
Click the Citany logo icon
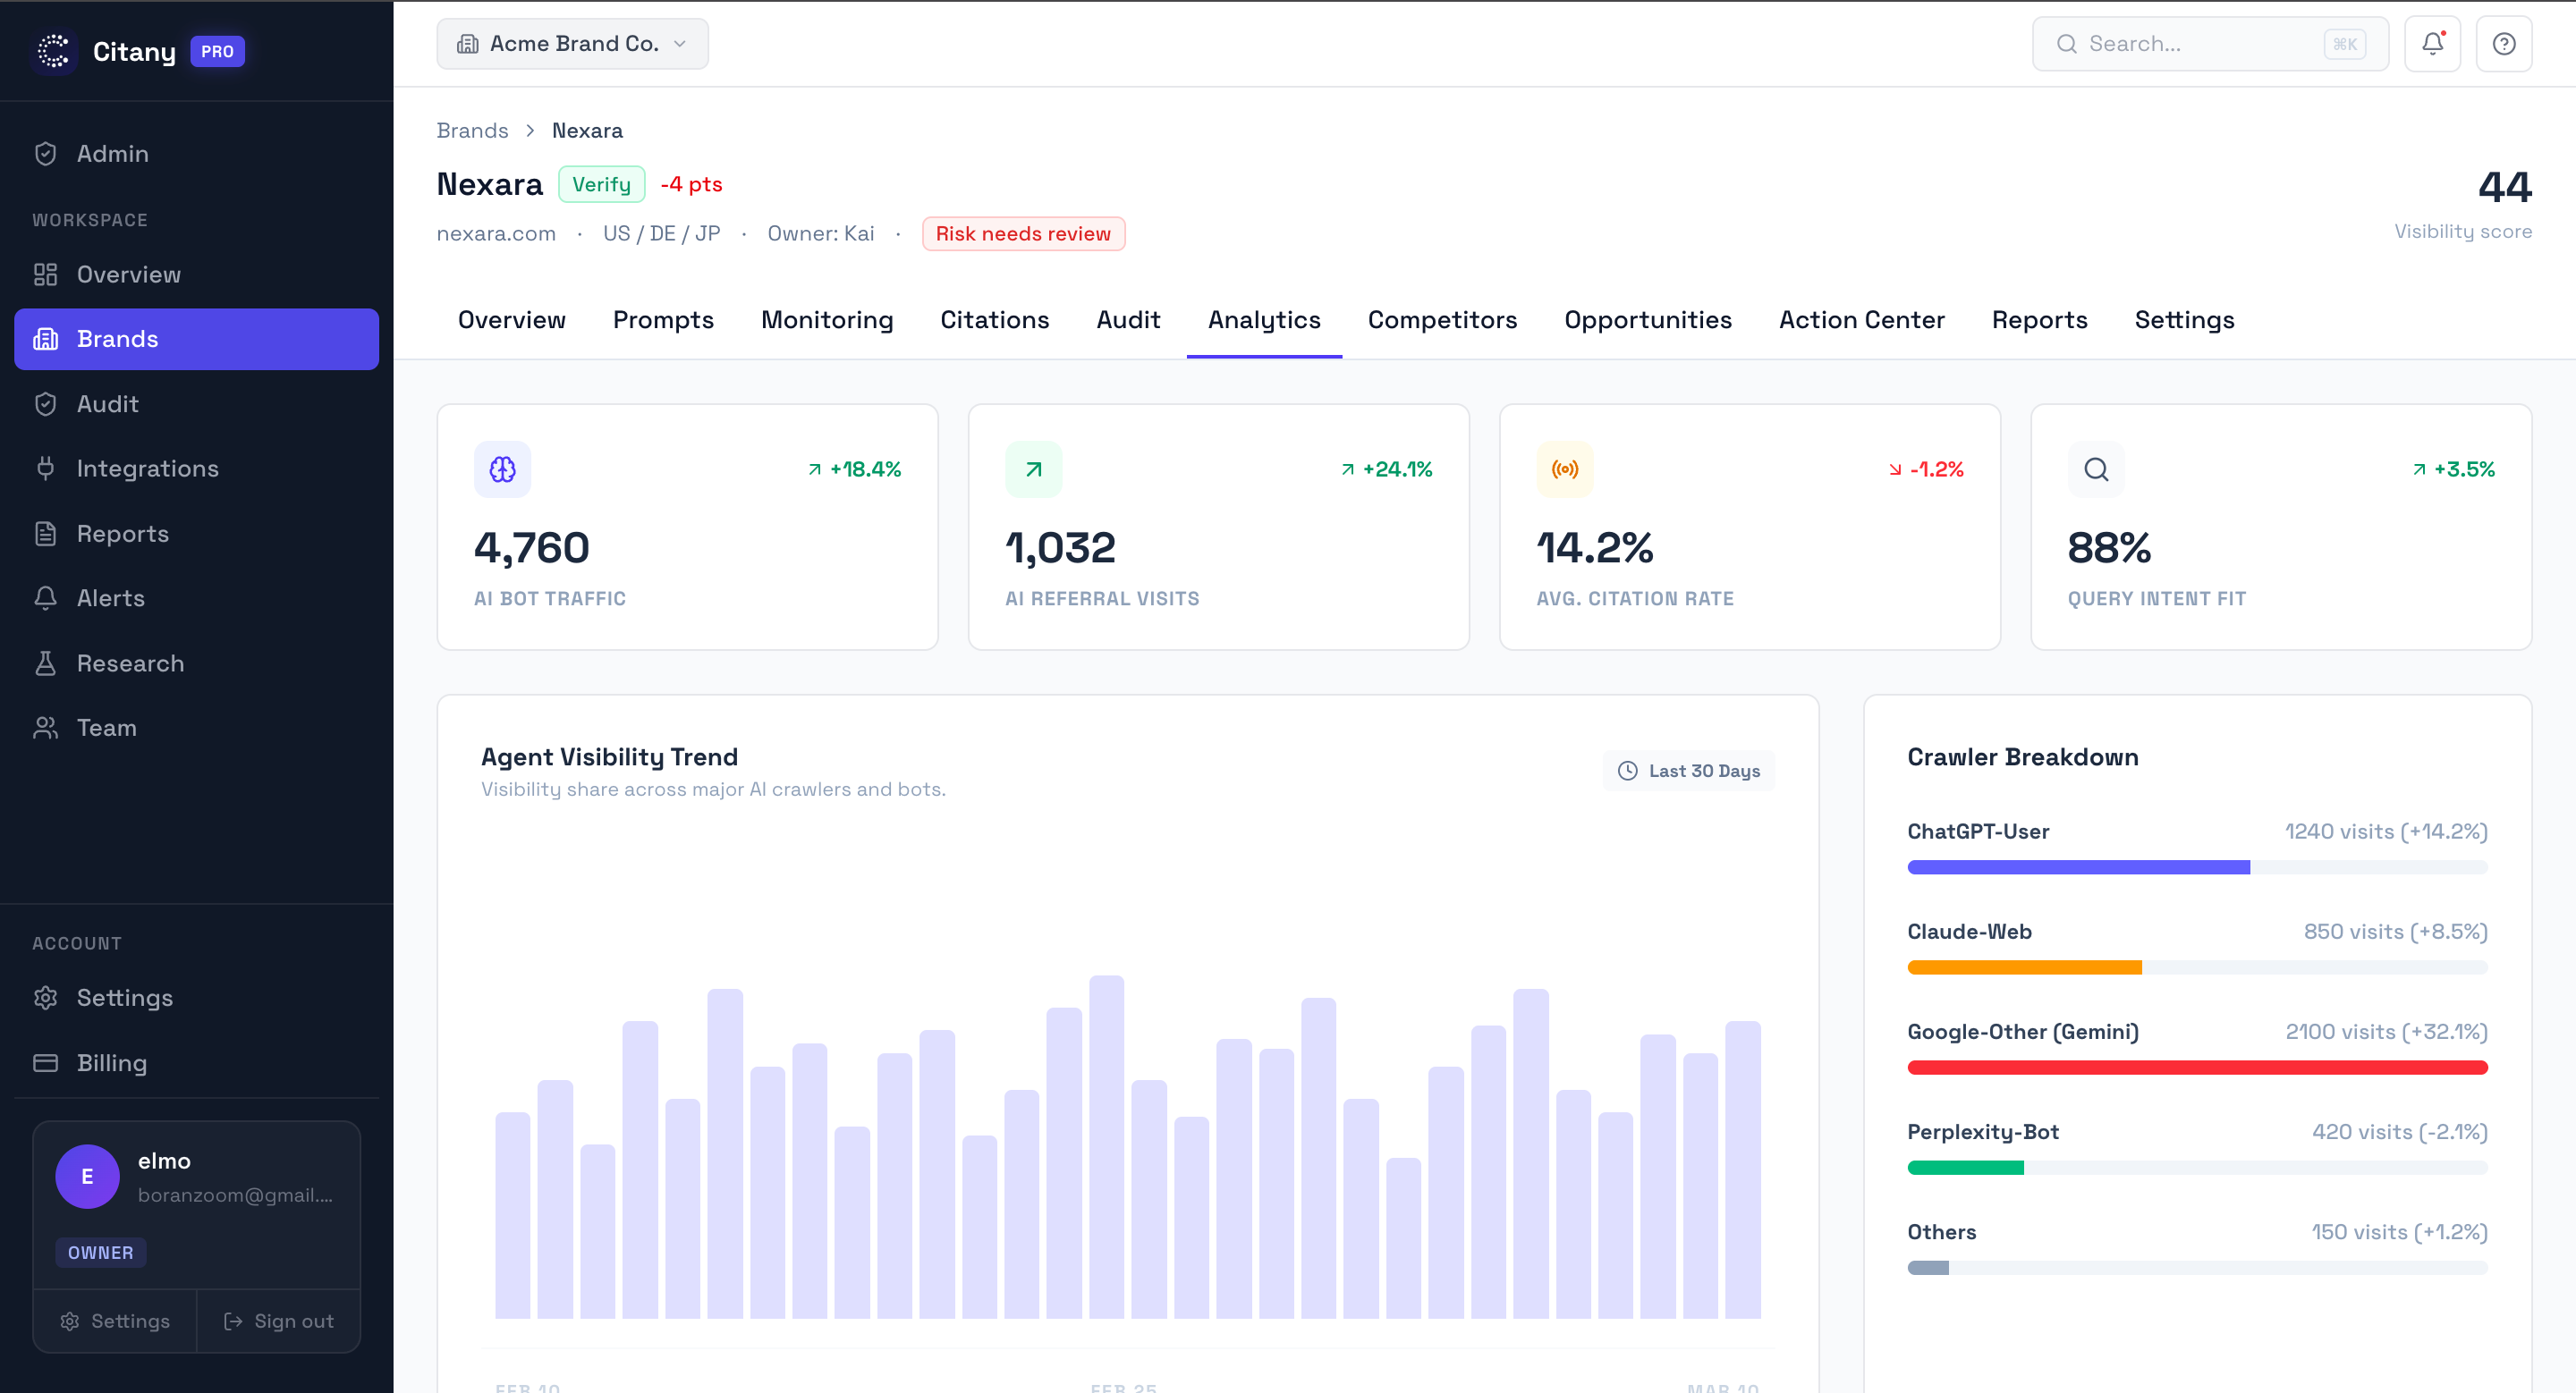click(x=54, y=51)
